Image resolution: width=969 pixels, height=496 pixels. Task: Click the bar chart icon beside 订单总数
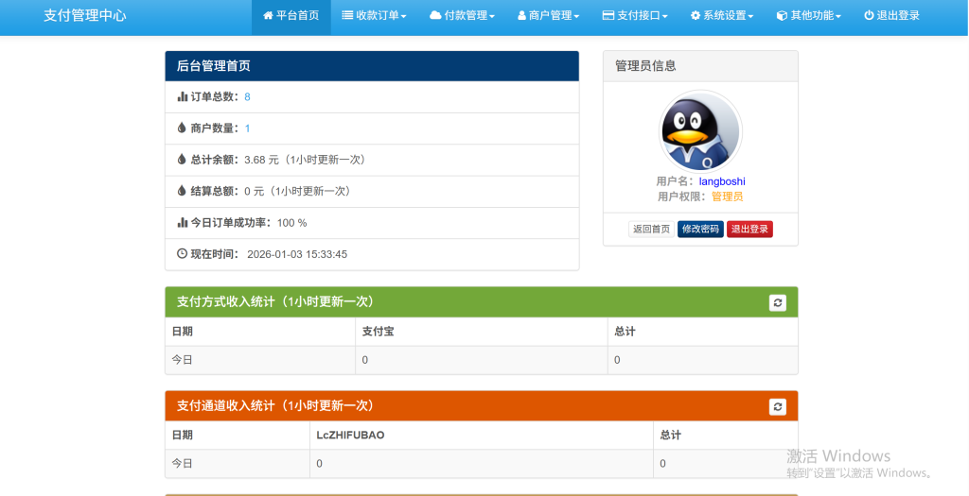point(183,97)
